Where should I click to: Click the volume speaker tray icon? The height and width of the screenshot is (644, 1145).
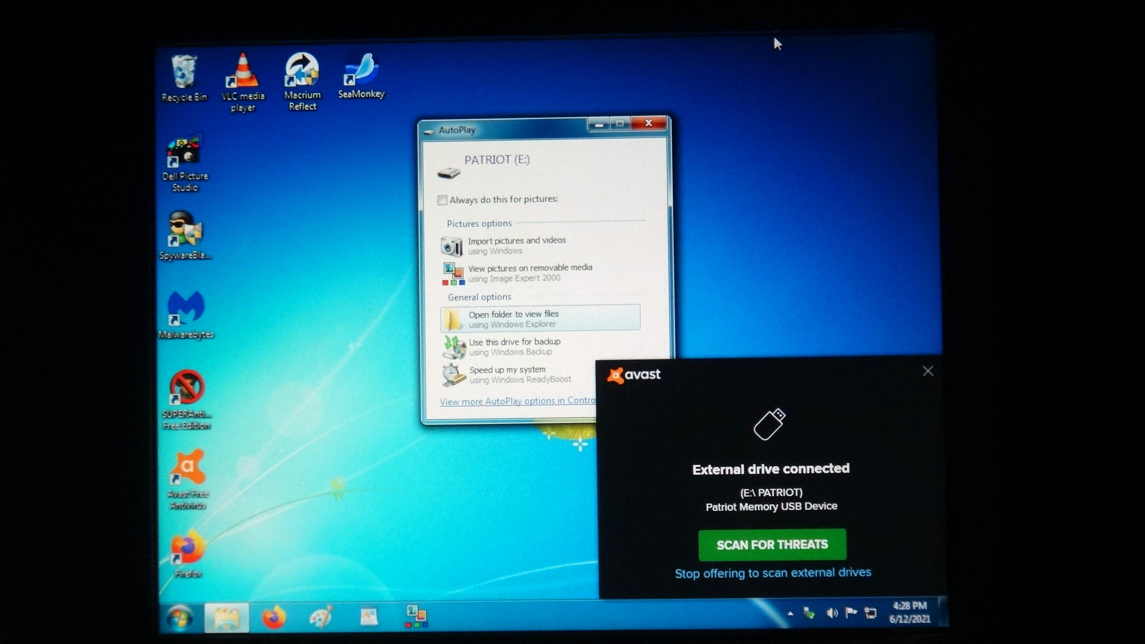coord(832,613)
